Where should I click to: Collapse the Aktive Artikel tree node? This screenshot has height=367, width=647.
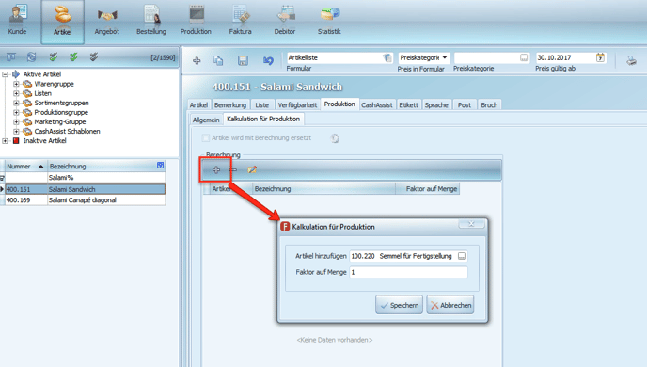pyautogui.click(x=5, y=74)
